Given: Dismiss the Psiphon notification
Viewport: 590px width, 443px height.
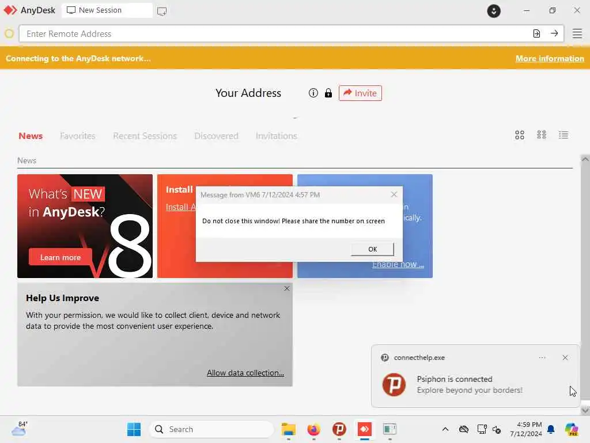Looking at the screenshot, I should (565, 358).
